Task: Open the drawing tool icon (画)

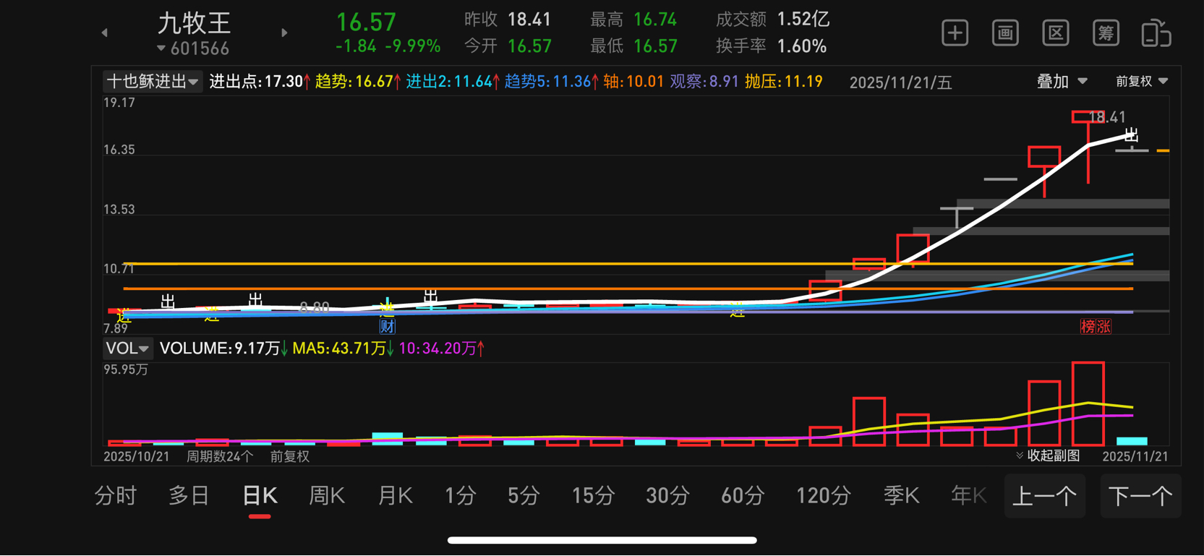Action: pos(1005,33)
